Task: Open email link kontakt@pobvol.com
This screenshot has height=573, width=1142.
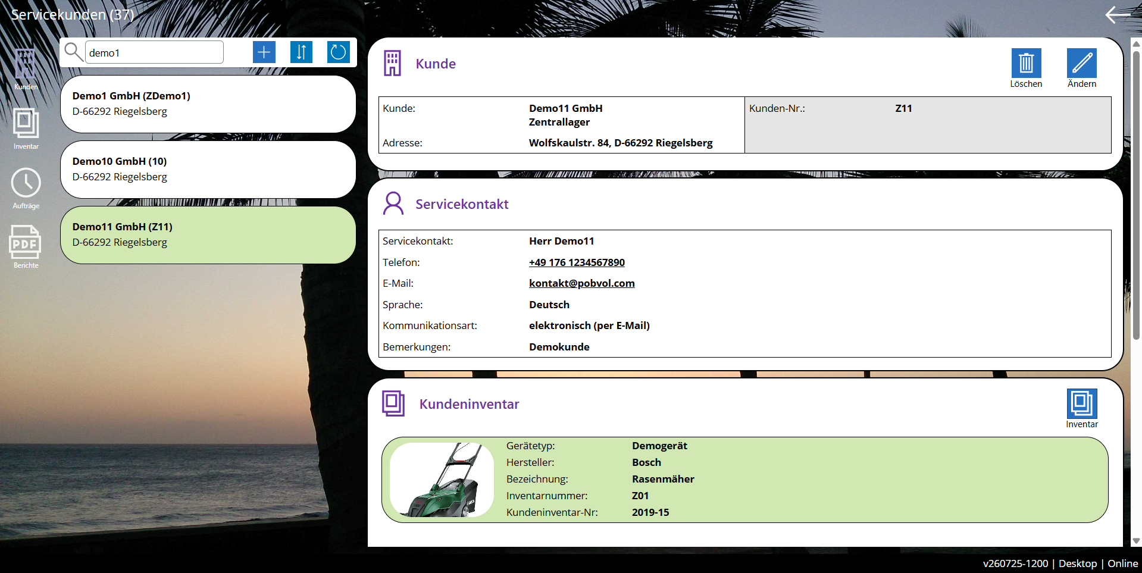Action: (581, 283)
